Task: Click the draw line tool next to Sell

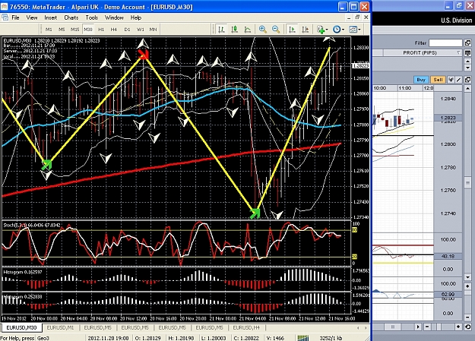Action: [x=458, y=80]
